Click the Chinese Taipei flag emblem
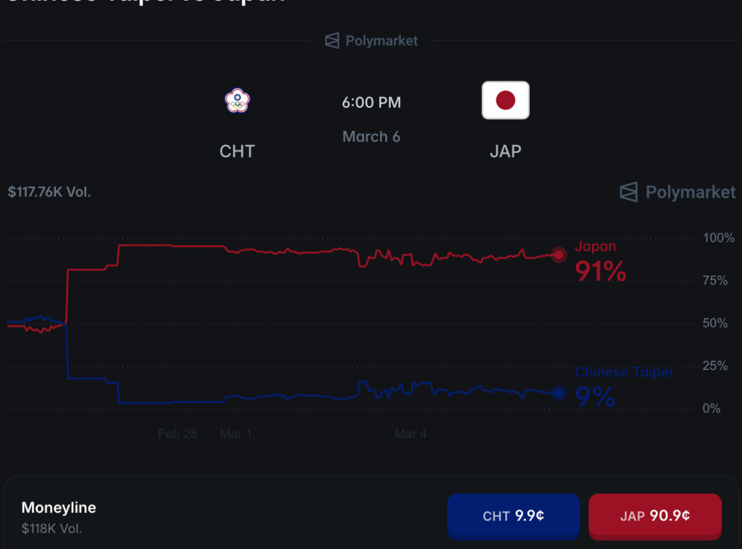The image size is (742, 549). click(237, 101)
